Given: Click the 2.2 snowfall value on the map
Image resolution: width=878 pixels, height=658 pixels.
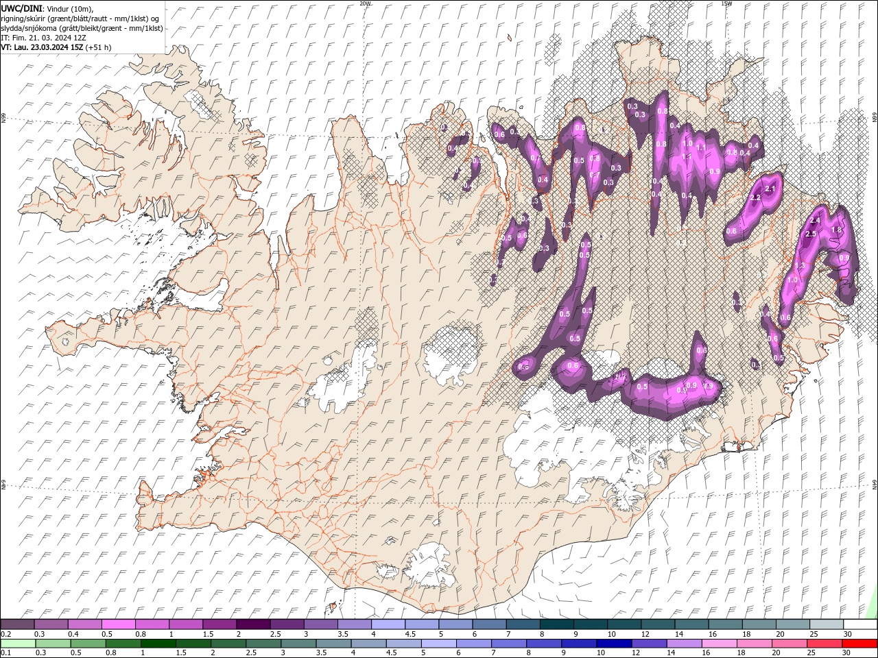Looking at the screenshot, I should tap(756, 197).
